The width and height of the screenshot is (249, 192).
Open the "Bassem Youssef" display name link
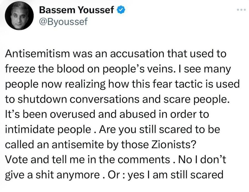click(77, 10)
